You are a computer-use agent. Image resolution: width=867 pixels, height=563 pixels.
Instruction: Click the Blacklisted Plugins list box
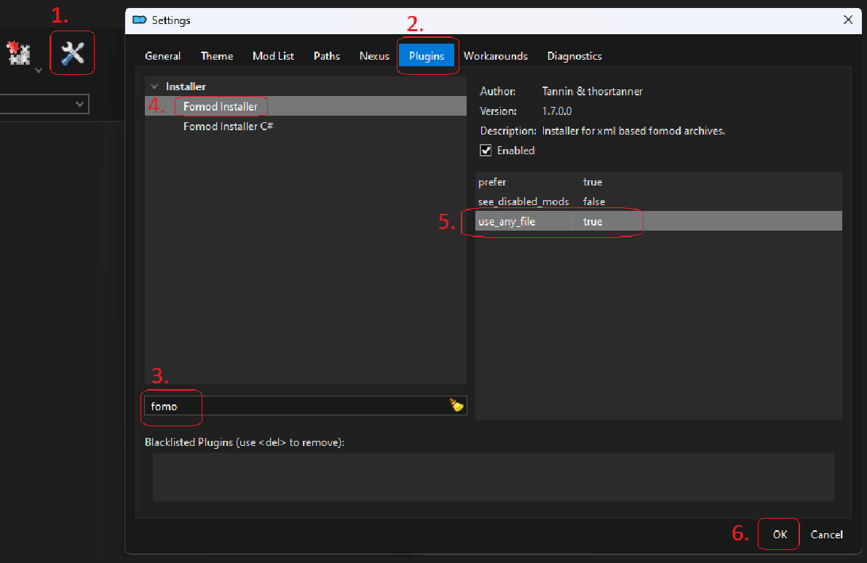pyautogui.click(x=494, y=477)
